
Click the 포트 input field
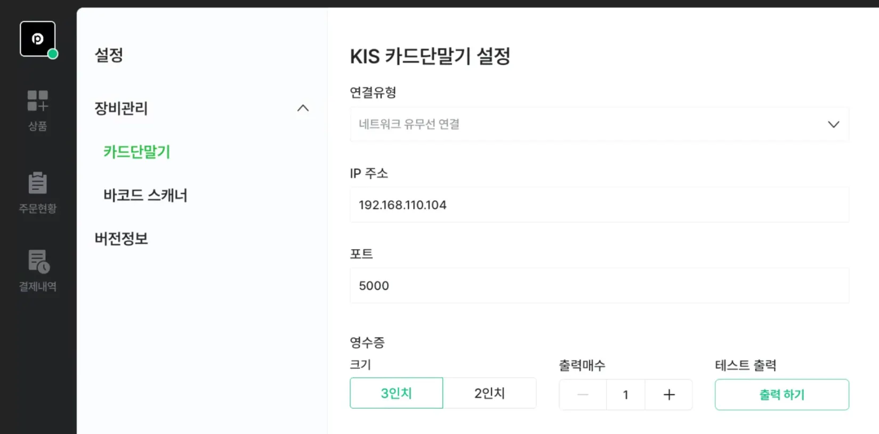tap(599, 285)
